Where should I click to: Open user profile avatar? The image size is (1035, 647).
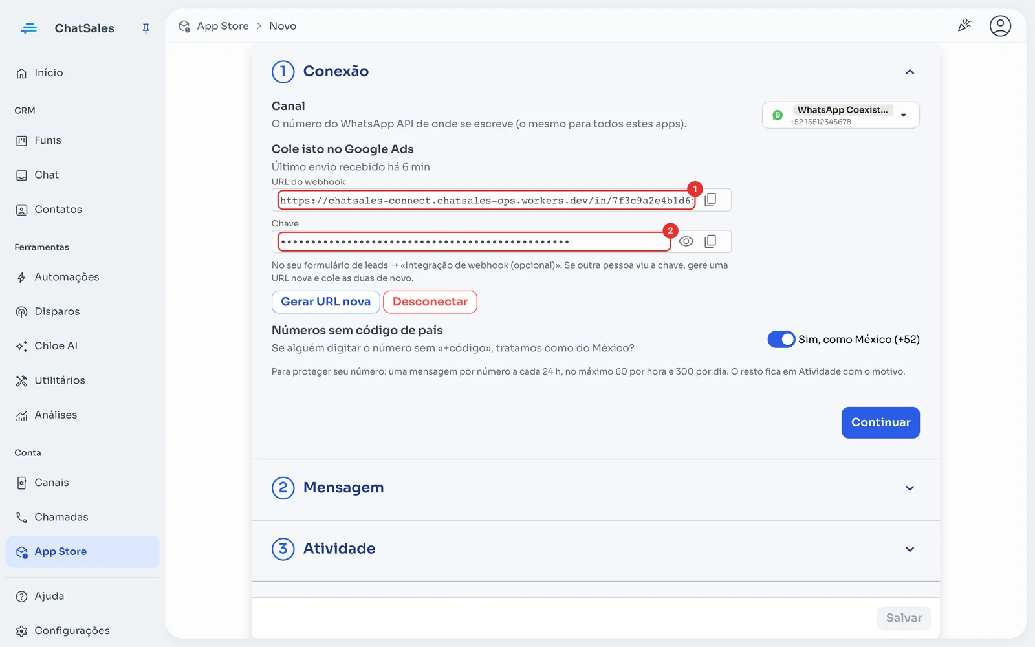pos(1000,26)
